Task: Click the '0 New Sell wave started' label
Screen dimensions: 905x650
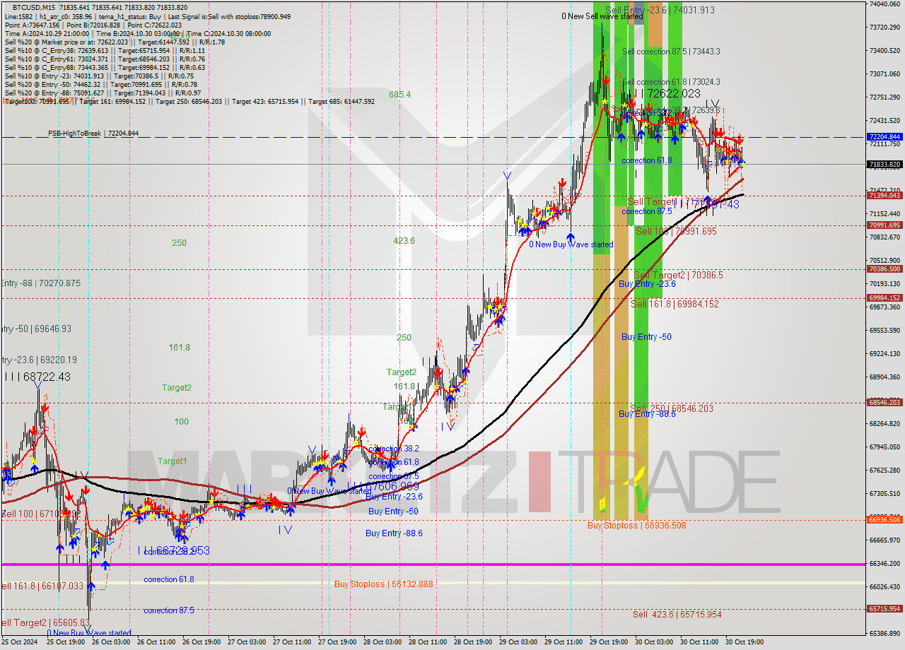Action: [602, 16]
